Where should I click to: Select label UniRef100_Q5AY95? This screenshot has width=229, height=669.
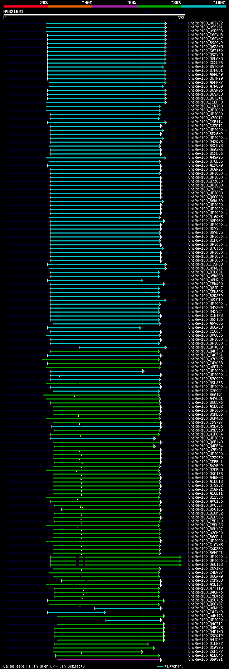[205, 647]
